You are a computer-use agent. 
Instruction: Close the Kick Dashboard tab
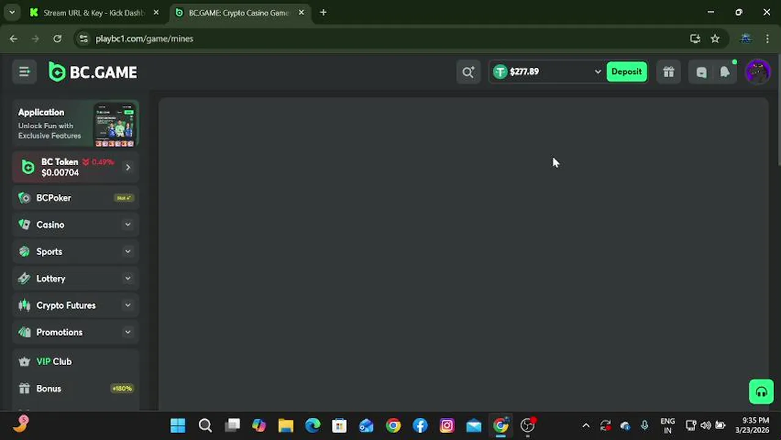[x=156, y=12]
